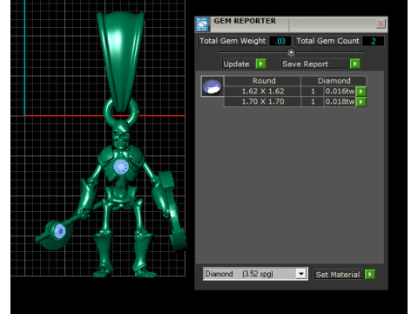This screenshot has height=314, width=418.
Task: Collapse the panel using the round arrow handle
Action: (x=291, y=52)
